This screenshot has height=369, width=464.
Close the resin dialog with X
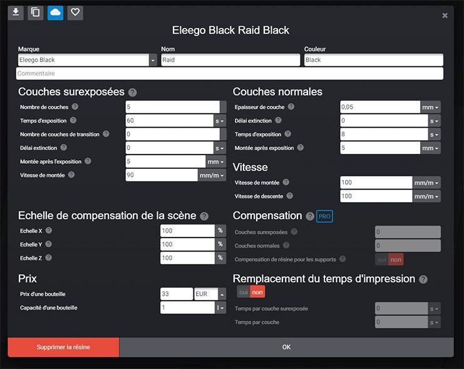click(445, 16)
